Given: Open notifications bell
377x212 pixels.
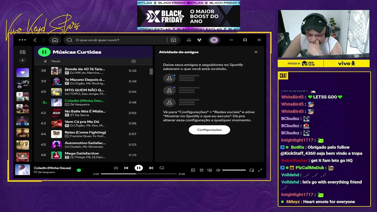Looking at the screenshot, I should tap(189, 40).
